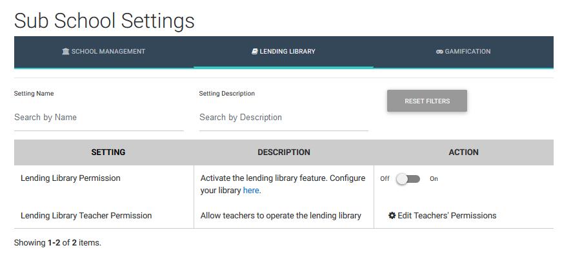Click the Reset Filters button
Screen dimensions: 562x261
(427, 101)
